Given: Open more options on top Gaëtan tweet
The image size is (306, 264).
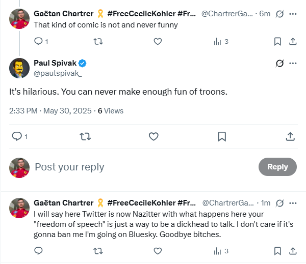Looking at the screenshot, I should coord(293,14).
